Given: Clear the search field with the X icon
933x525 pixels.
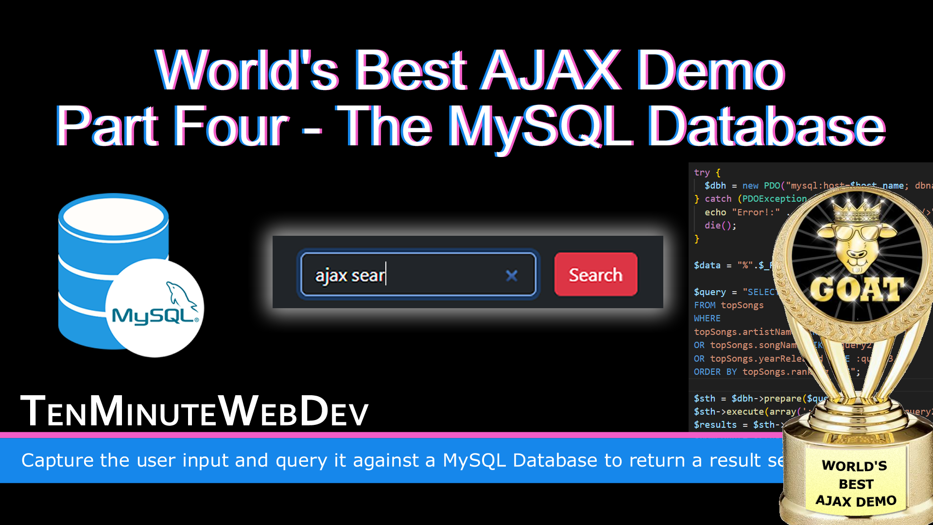Looking at the screenshot, I should tap(511, 276).
